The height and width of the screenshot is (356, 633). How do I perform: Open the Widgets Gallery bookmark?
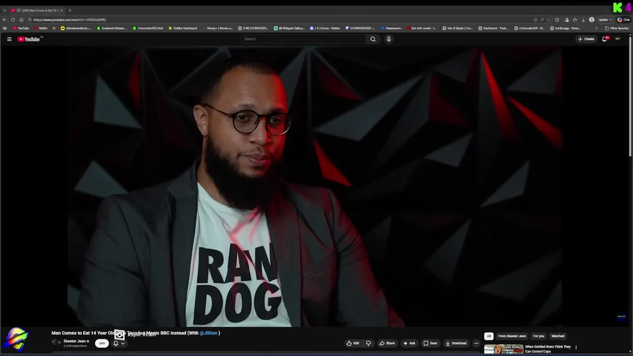289,28
